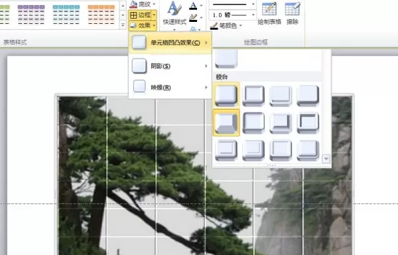Open the 阴影 shadow submenu

coord(170,66)
